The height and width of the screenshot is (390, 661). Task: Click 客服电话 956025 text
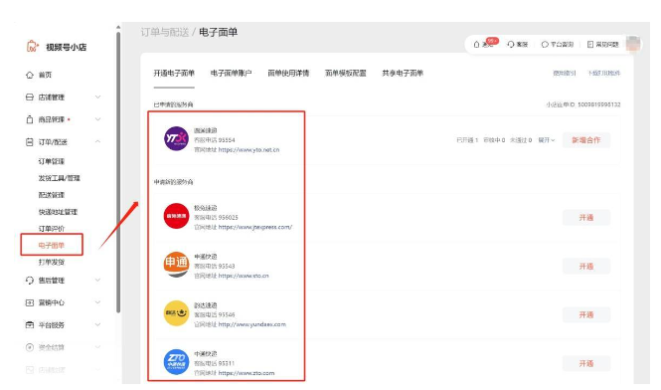[x=216, y=218]
